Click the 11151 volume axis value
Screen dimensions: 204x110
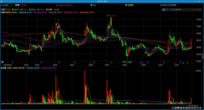pos(198,71)
